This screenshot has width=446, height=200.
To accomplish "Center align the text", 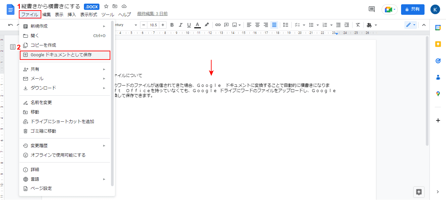I will [257, 25].
